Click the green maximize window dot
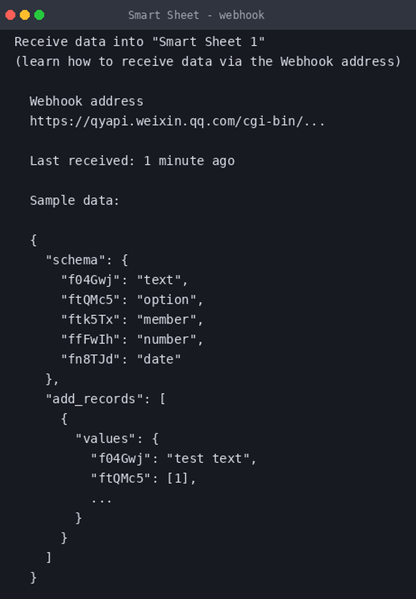Image resolution: width=416 pixels, height=599 pixels. [39, 15]
